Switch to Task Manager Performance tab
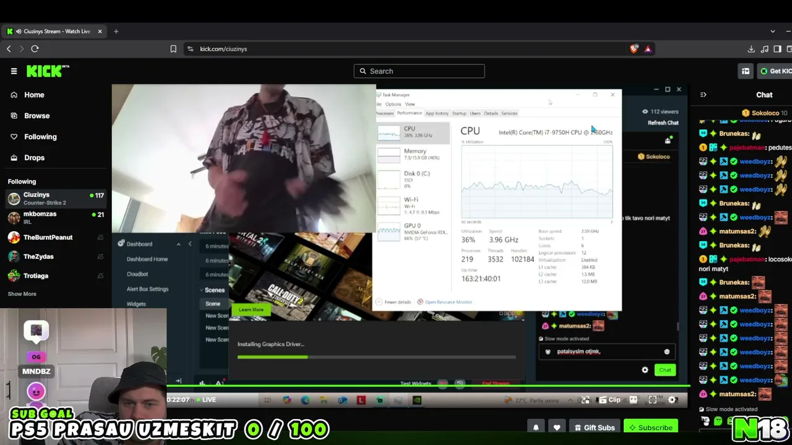The width and height of the screenshot is (792, 445). pos(409,113)
